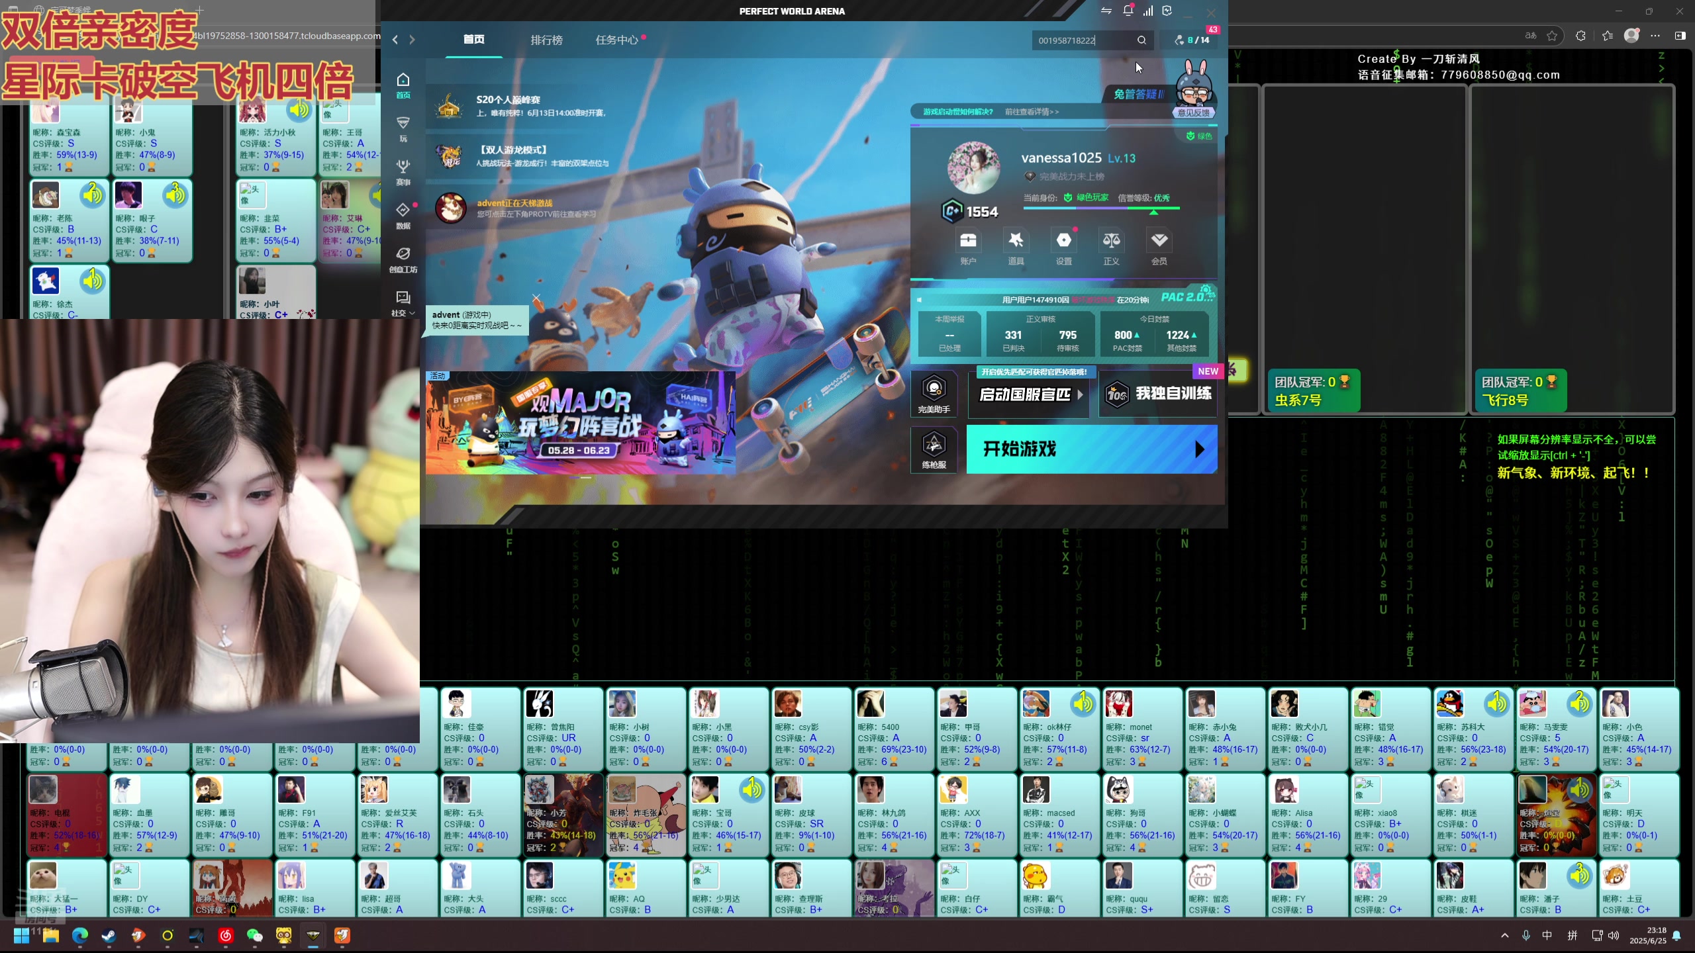Open the Windows Start button

(x=21, y=935)
